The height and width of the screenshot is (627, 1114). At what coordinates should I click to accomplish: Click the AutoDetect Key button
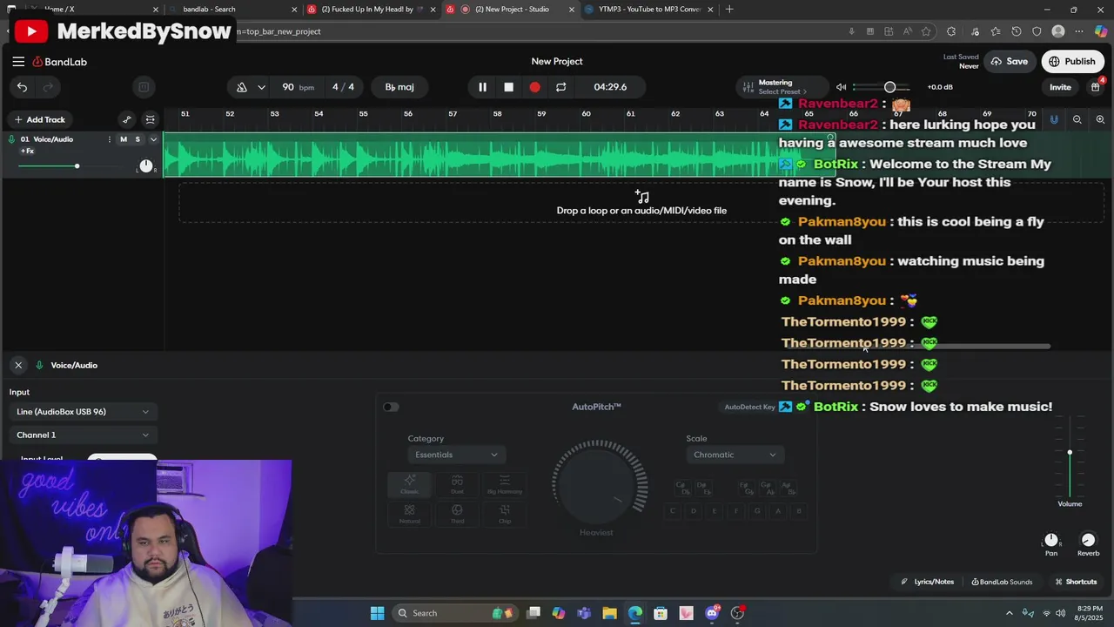point(749,407)
